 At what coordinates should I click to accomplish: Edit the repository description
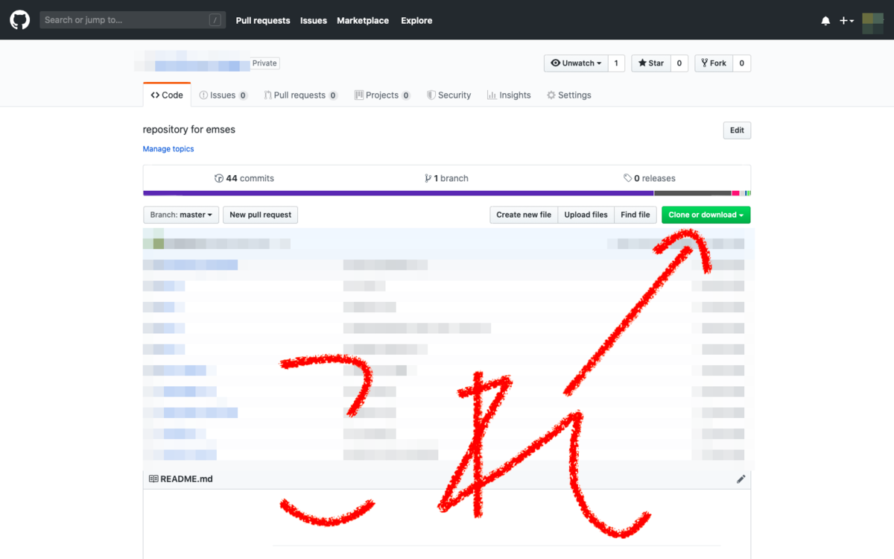click(737, 130)
